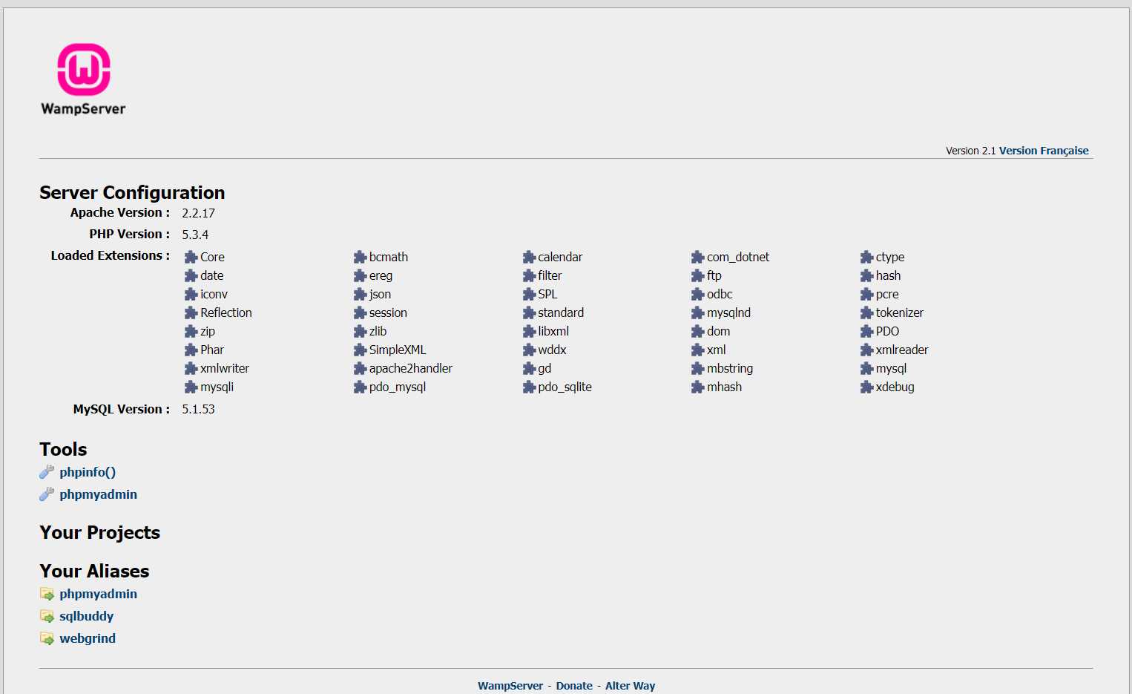Viewport: 1132px width, 694px height.
Task: Open the webgrind alias
Action: [x=88, y=638]
